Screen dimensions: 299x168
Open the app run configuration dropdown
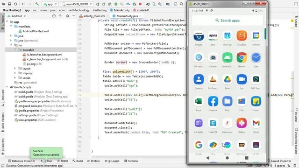(50, 4)
